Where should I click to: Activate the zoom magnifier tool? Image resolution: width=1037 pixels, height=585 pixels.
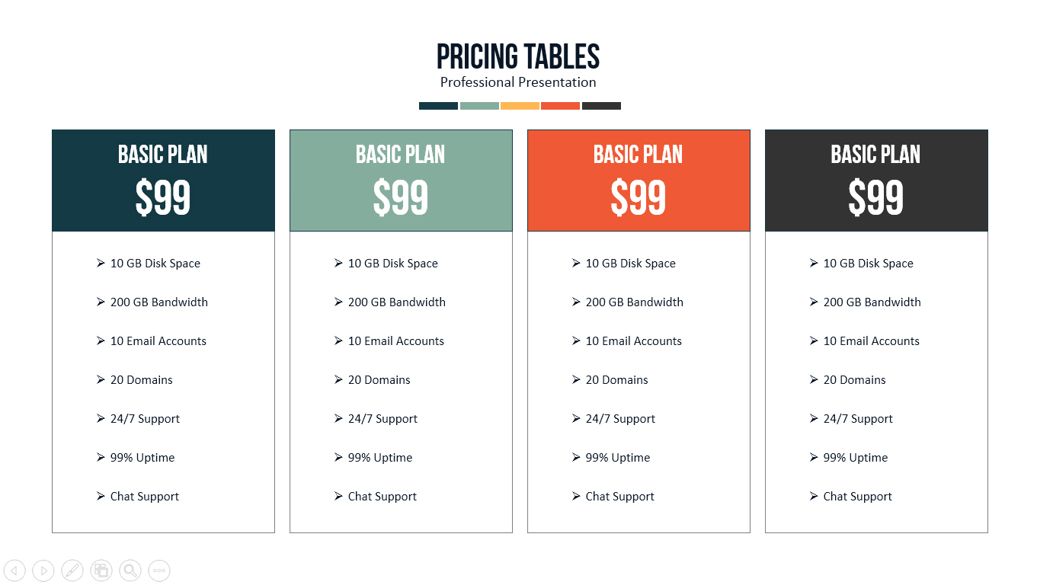130,571
